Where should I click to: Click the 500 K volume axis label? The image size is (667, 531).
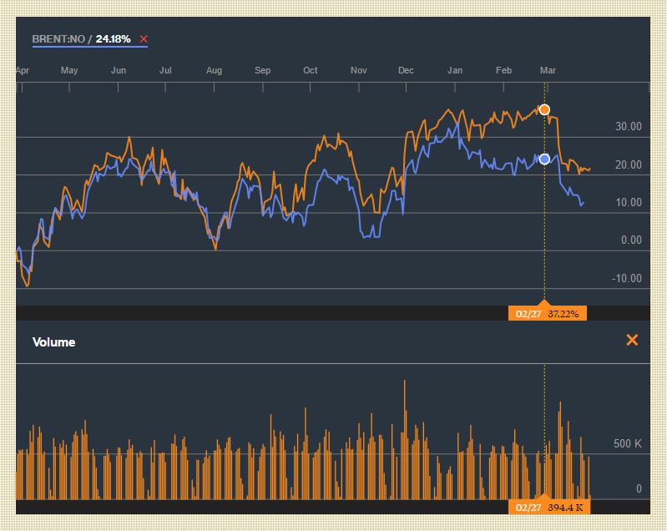click(x=628, y=444)
